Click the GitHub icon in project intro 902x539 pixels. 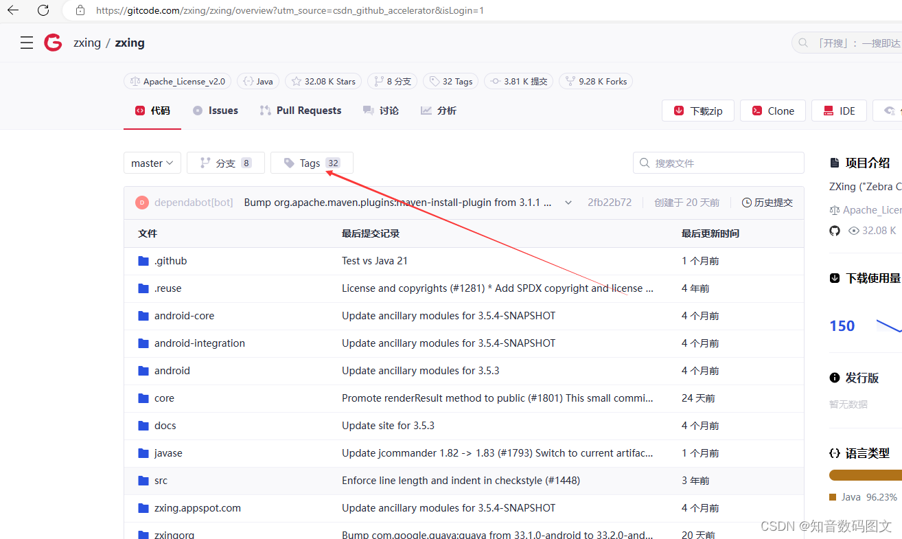pyautogui.click(x=835, y=231)
